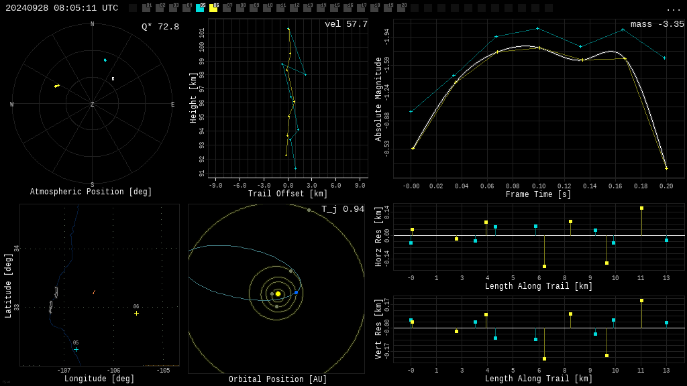Select station 10 indicator in top bar
The image size is (687, 386).
(x=267, y=8)
